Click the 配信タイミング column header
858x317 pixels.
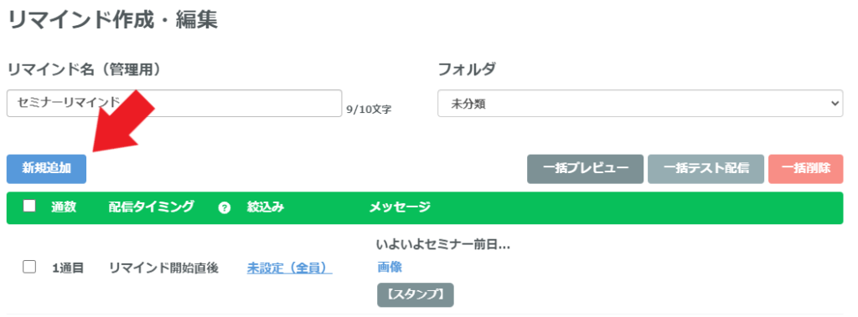[x=151, y=207]
